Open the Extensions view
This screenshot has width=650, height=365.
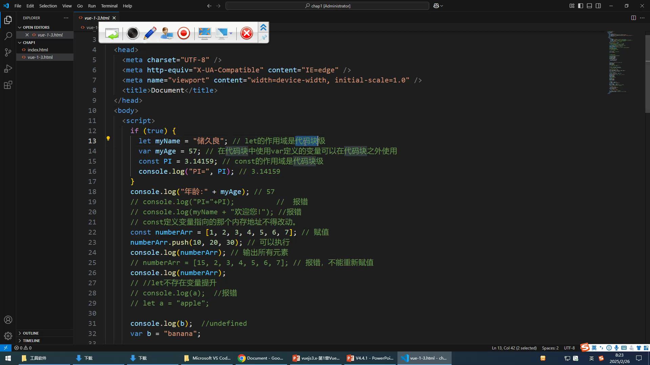[x=8, y=85]
